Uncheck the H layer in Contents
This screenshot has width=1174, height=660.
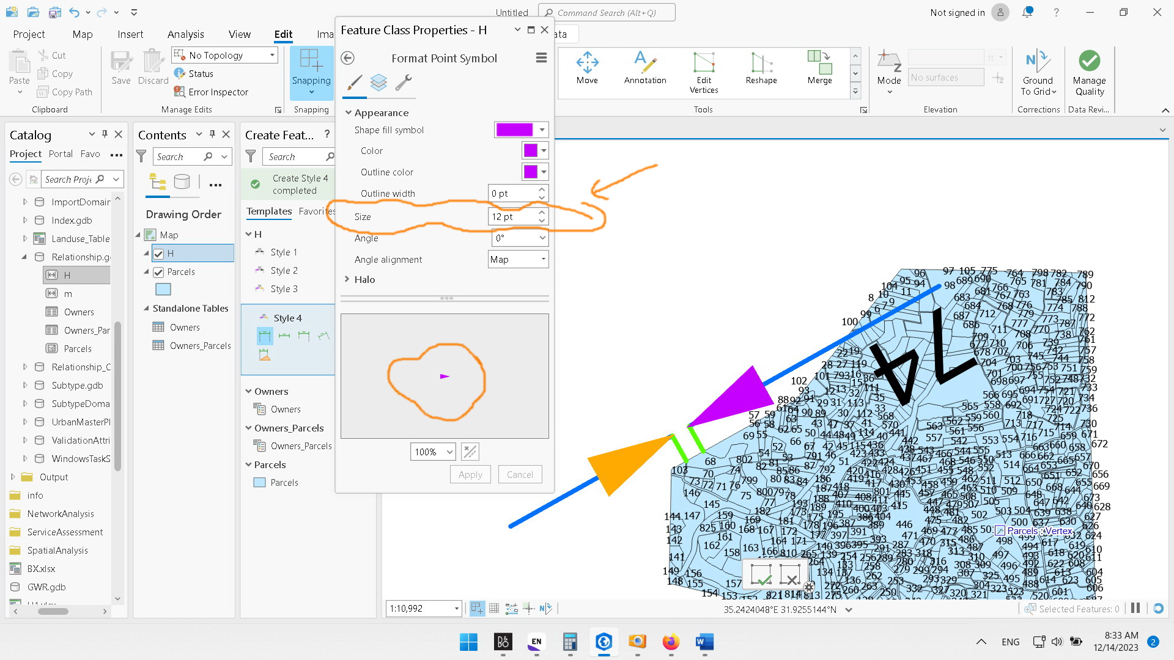tap(158, 253)
